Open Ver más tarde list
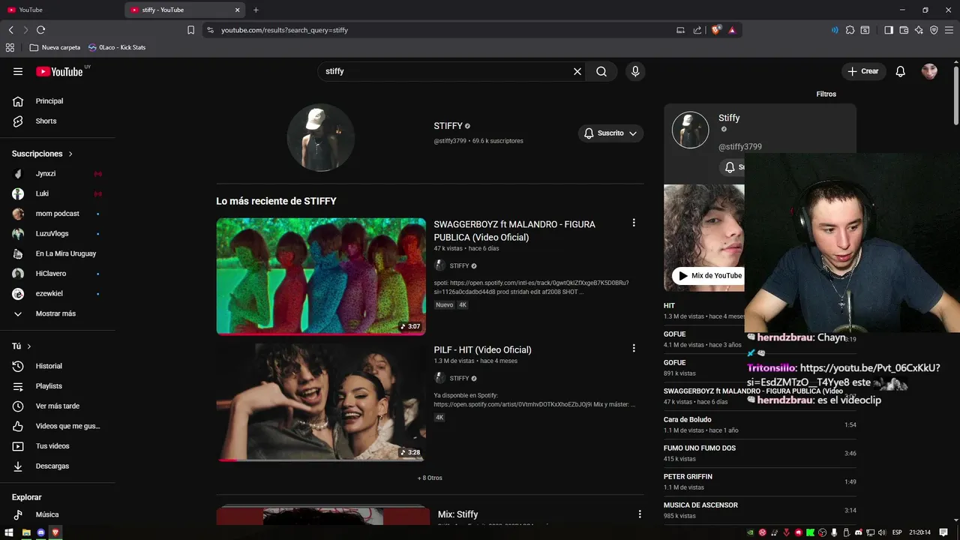960x540 pixels. 58,406
